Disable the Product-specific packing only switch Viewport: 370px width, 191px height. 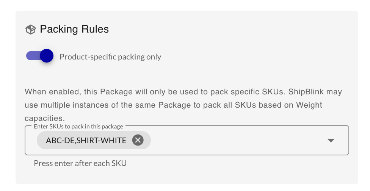click(40, 56)
